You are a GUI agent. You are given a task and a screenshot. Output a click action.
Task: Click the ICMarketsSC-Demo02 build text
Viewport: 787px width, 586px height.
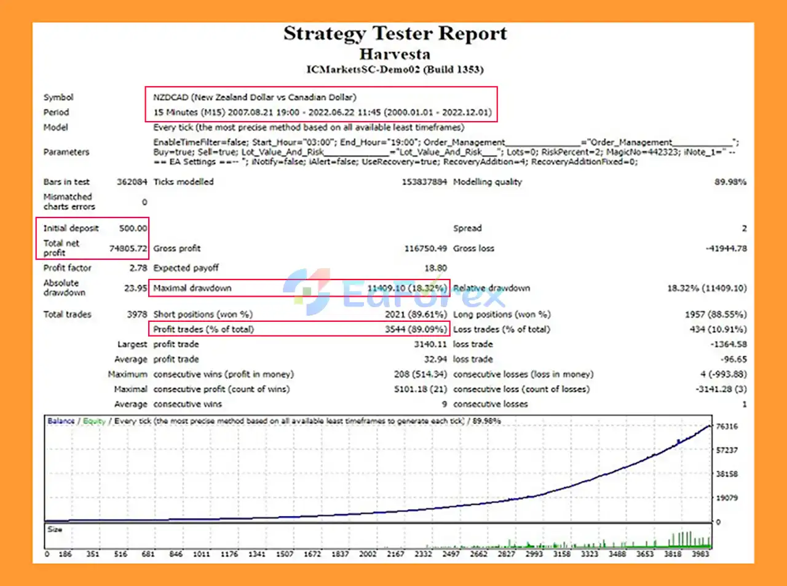point(395,69)
